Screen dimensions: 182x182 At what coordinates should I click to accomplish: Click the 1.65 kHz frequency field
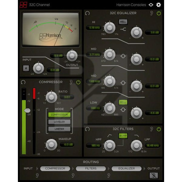click(93, 81)
